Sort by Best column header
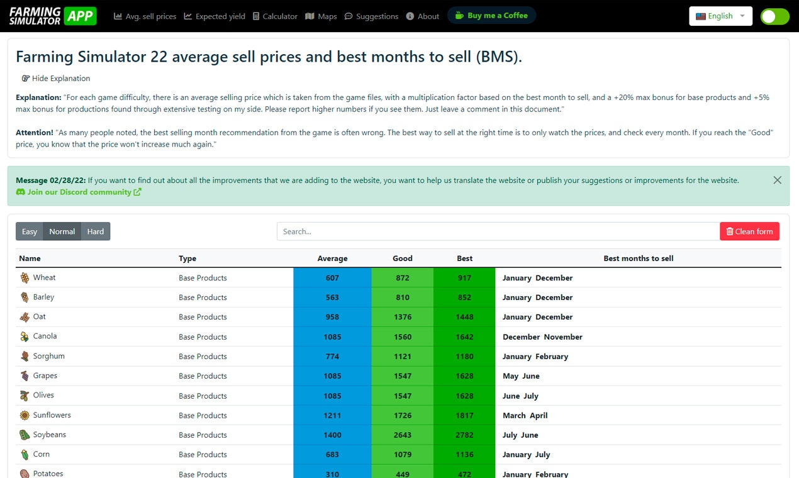 coord(464,258)
